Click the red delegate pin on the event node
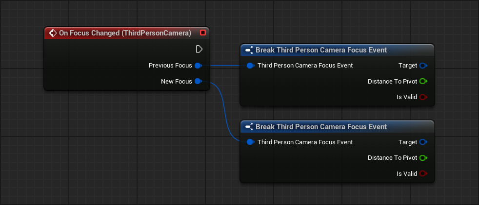 [x=203, y=33]
